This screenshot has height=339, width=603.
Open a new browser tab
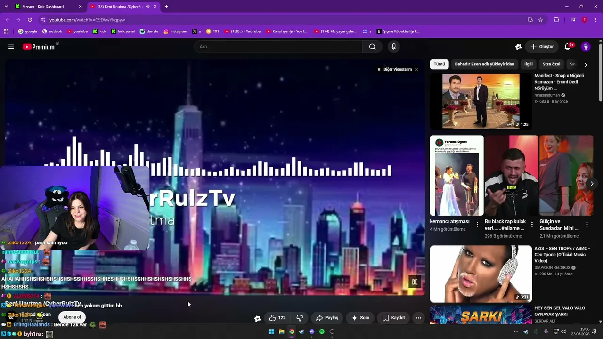point(166,7)
